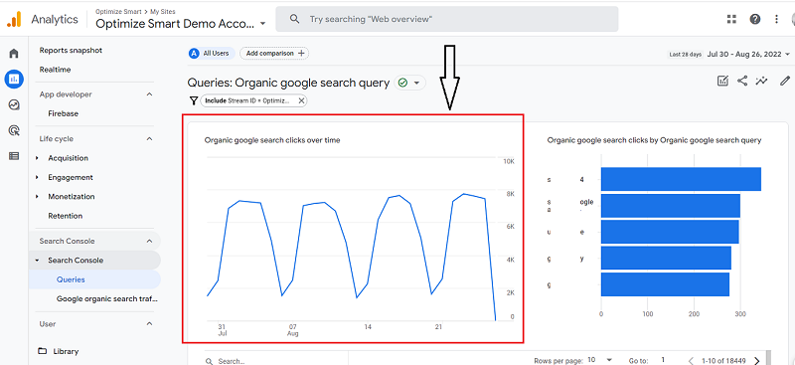Open the Rows per page dropdown

tap(600, 360)
